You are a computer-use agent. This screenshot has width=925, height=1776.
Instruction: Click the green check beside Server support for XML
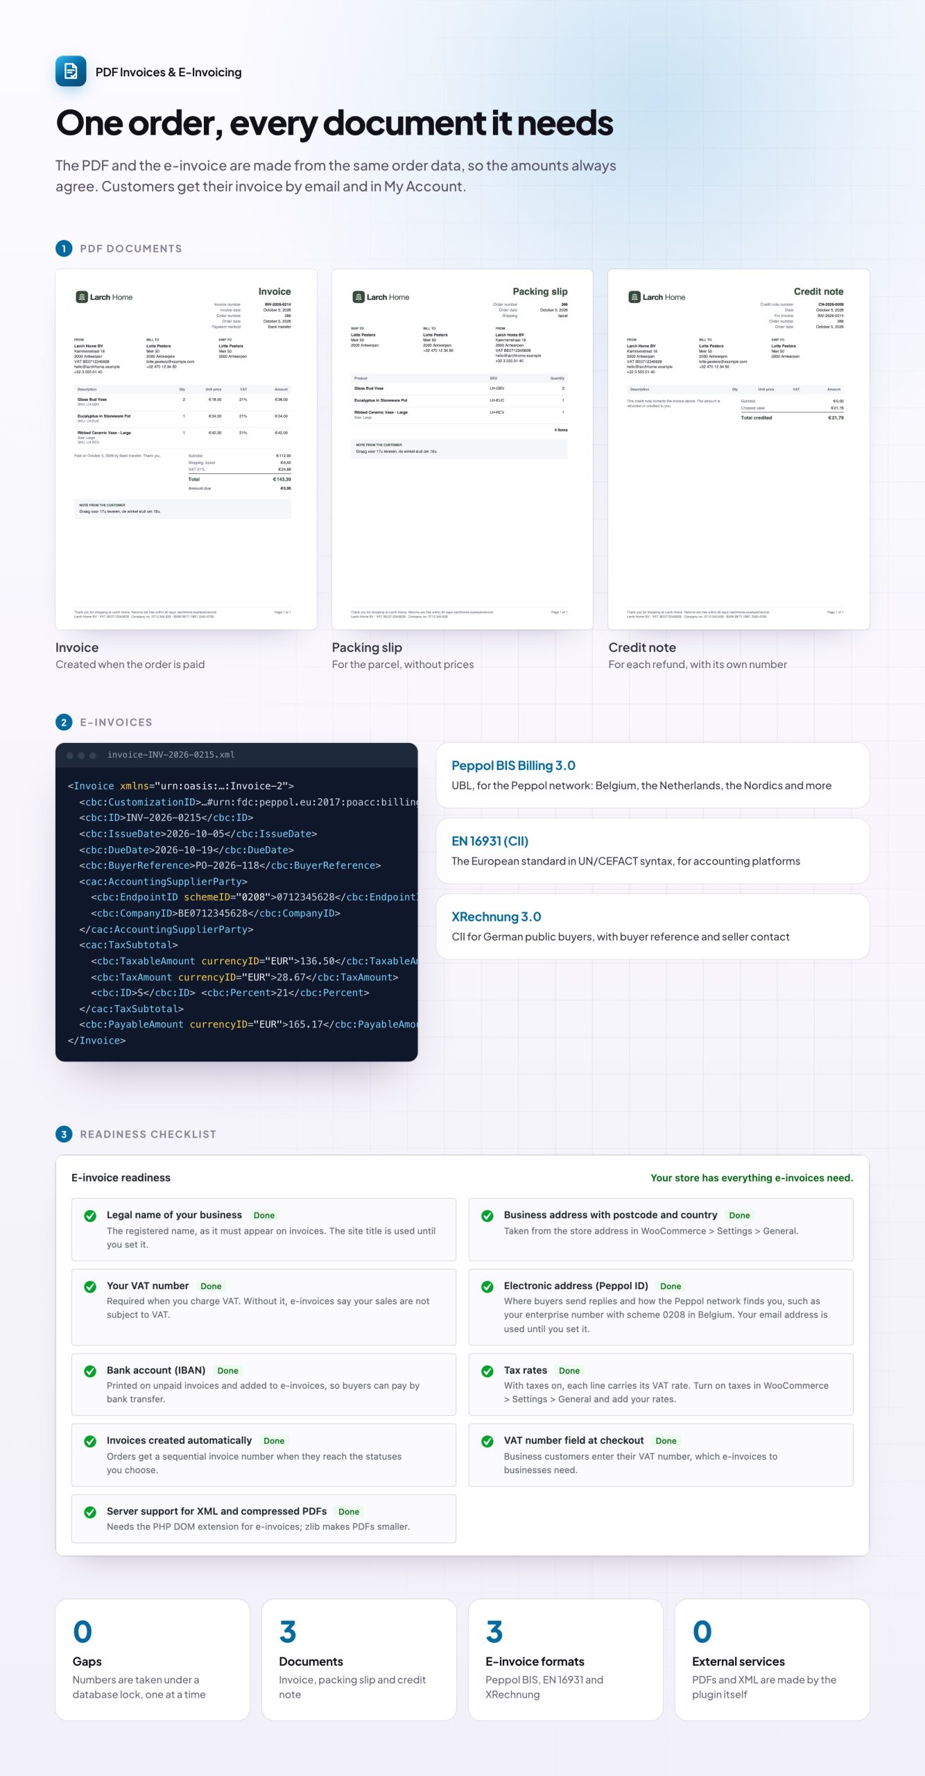pyautogui.click(x=90, y=1512)
